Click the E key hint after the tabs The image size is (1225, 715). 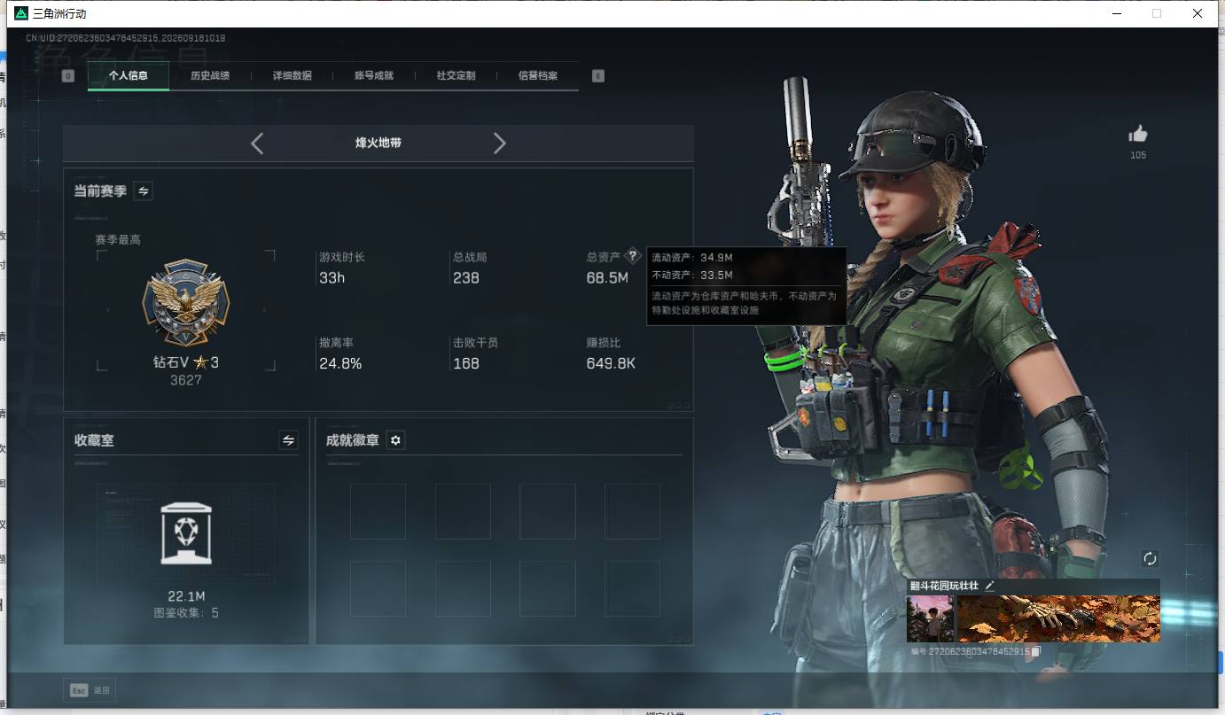click(598, 76)
